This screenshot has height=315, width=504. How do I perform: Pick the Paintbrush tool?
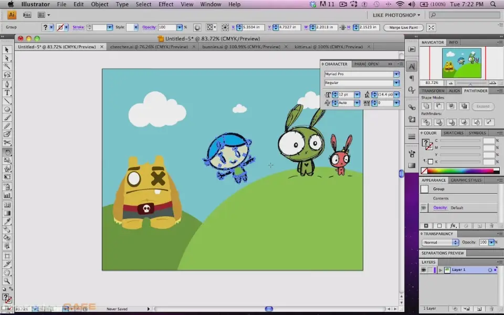(7, 118)
